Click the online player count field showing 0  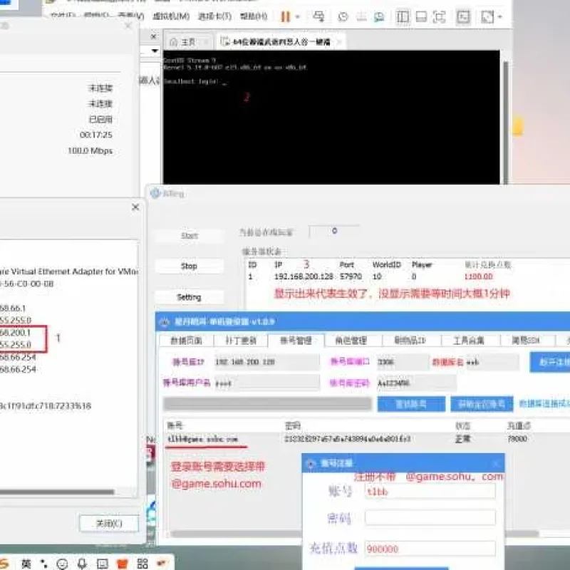click(x=334, y=231)
